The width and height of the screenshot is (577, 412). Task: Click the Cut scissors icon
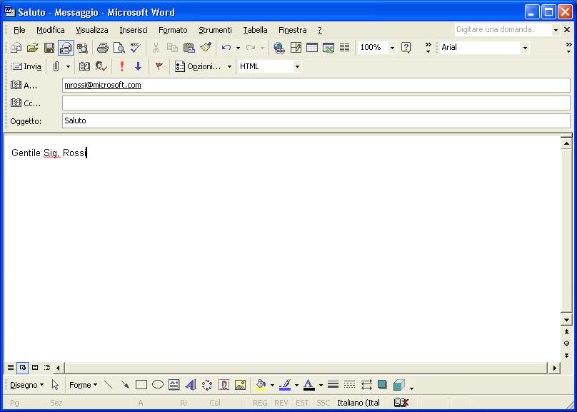[156, 48]
